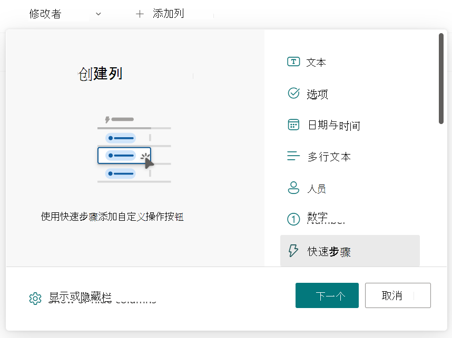The height and width of the screenshot is (338, 452).
Task: Click the plus icon beside 添加列
Action: (140, 14)
